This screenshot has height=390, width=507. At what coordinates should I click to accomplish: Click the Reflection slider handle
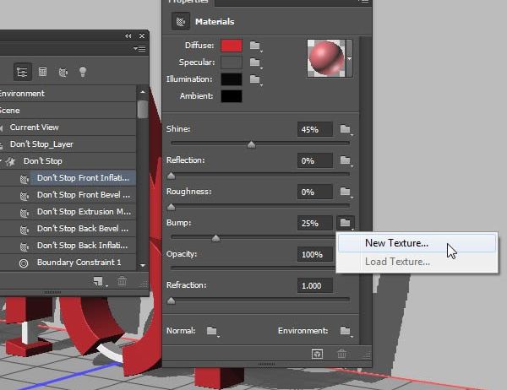tap(171, 176)
